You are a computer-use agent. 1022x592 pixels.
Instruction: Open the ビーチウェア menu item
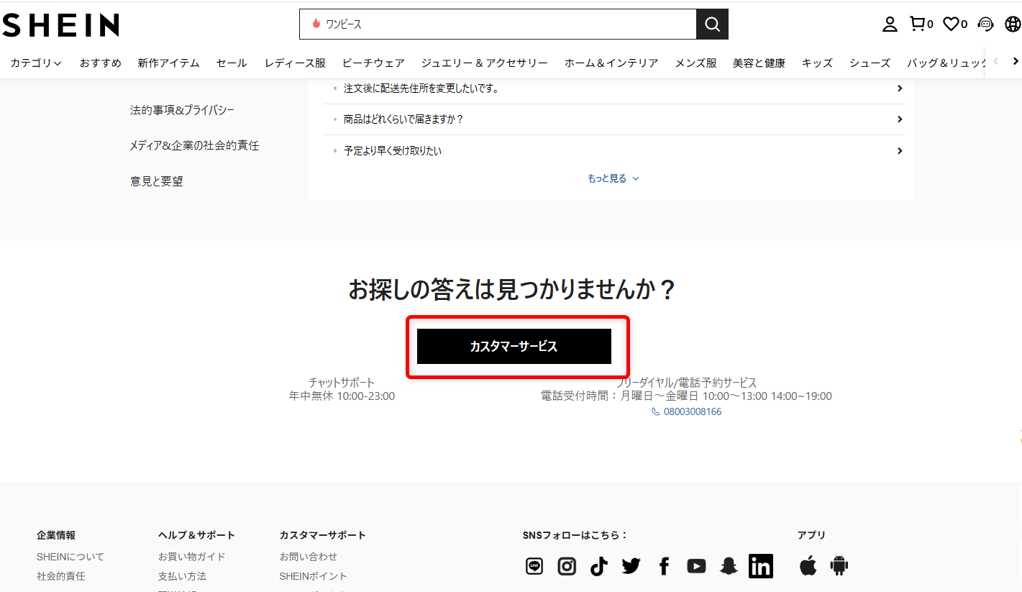coord(373,63)
